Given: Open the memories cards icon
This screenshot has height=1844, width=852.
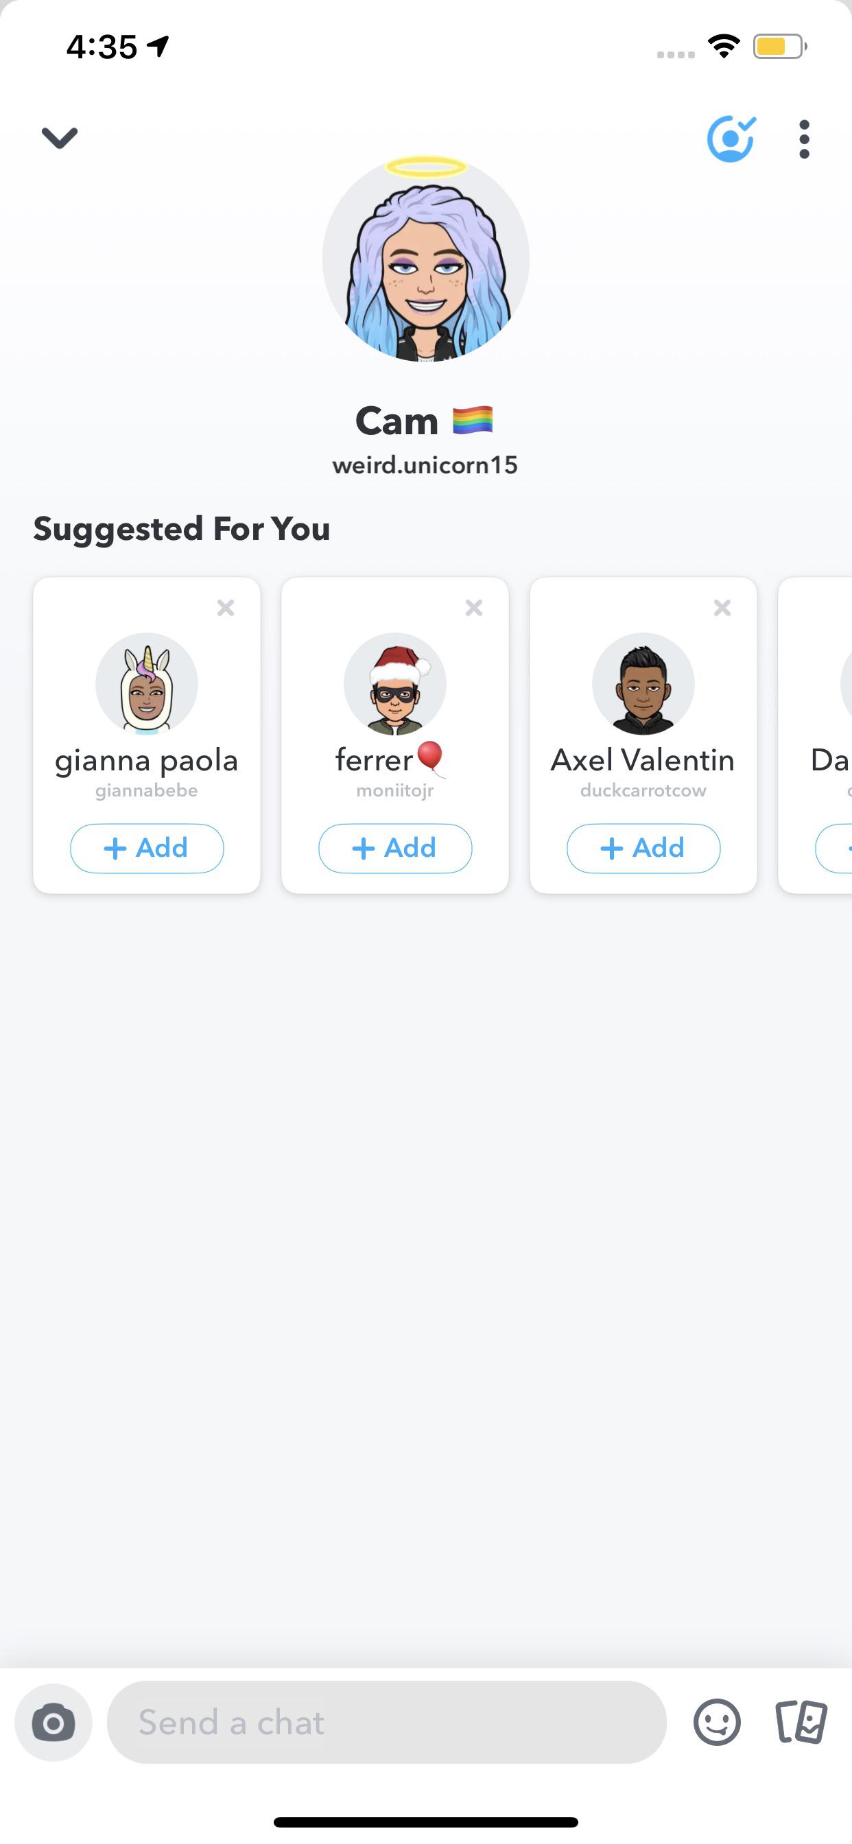Looking at the screenshot, I should click(x=801, y=1723).
